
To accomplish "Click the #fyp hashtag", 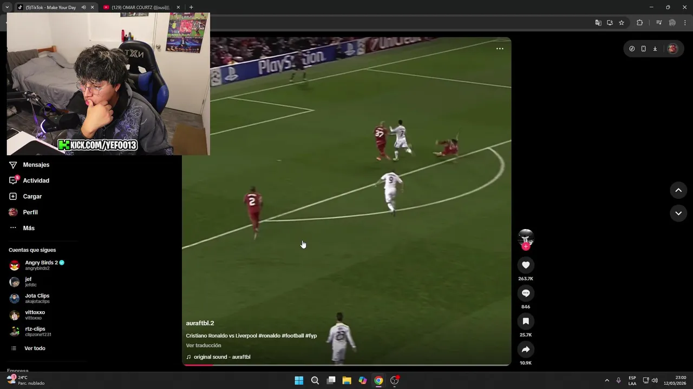I will (311, 336).
